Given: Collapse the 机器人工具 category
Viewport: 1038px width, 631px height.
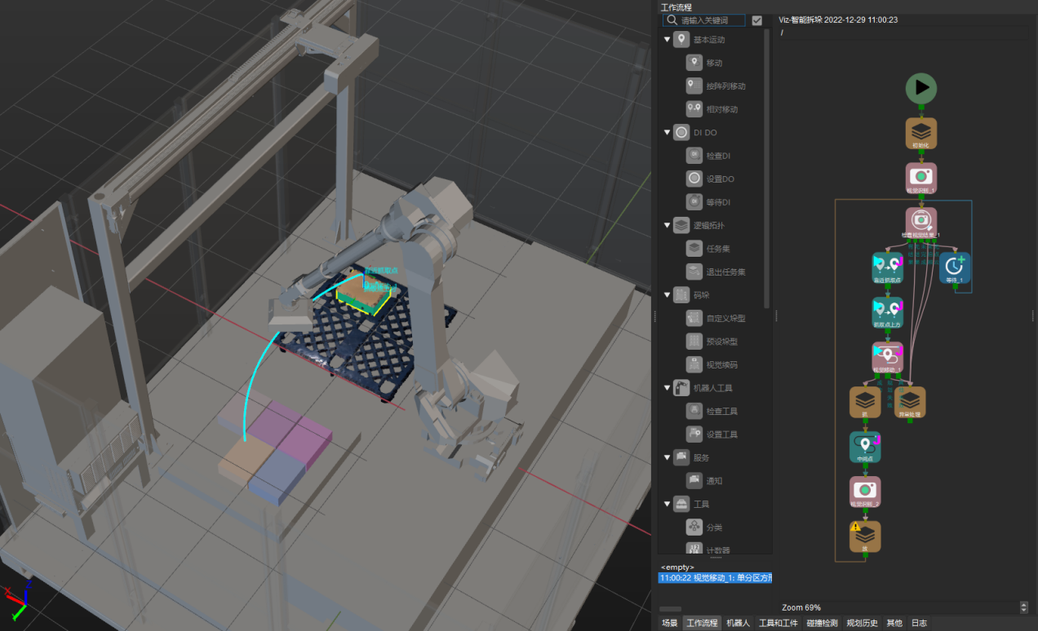Looking at the screenshot, I should 667,388.
